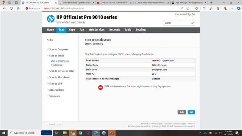Click the Sign Out link
The width and height of the screenshot is (242, 136).
[191, 14]
